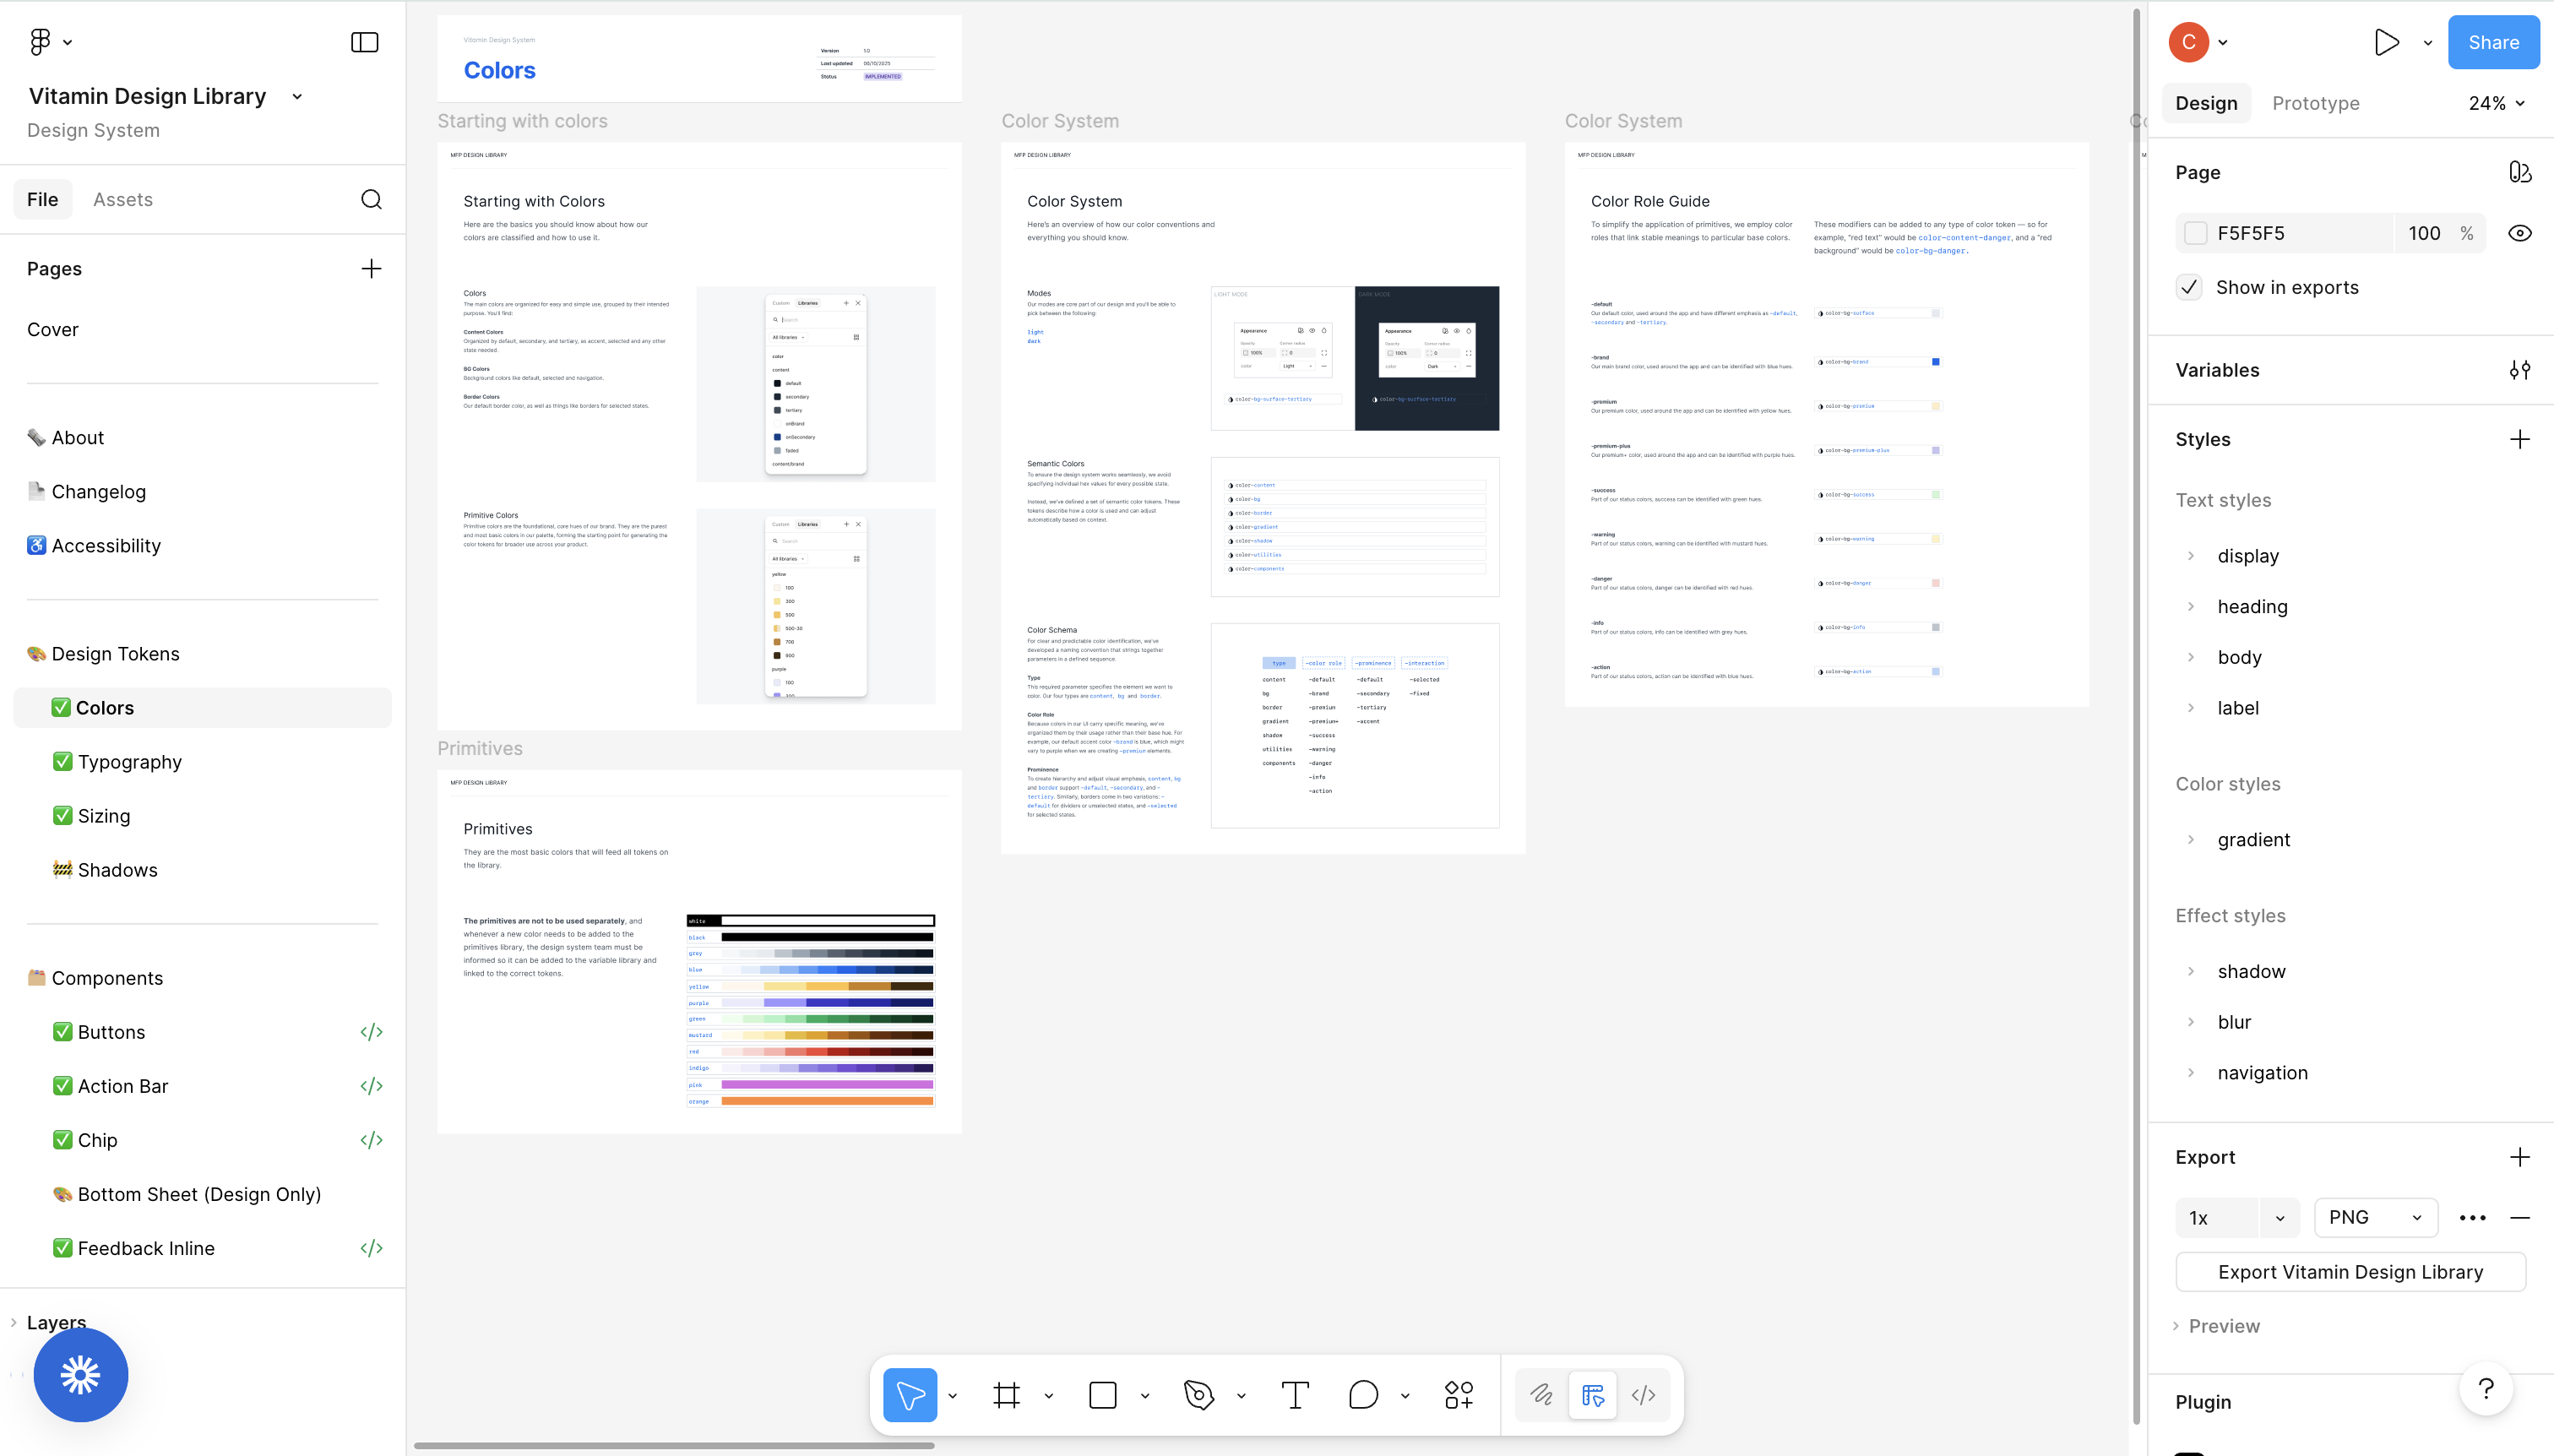Toggle checkmark on the Colors page entry
This screenshot has width=2554, height=1456.
click(62, 707)
